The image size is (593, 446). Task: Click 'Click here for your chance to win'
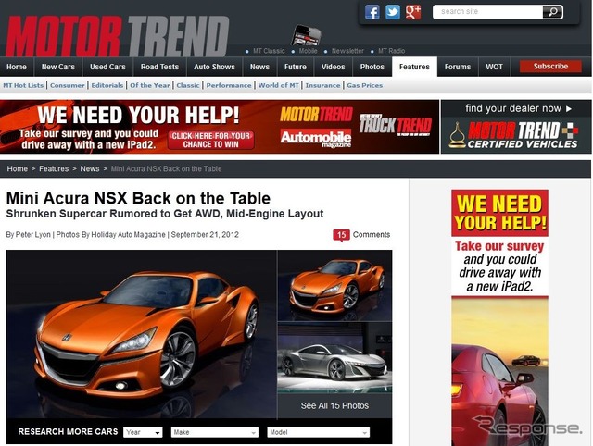coord(210,140)
